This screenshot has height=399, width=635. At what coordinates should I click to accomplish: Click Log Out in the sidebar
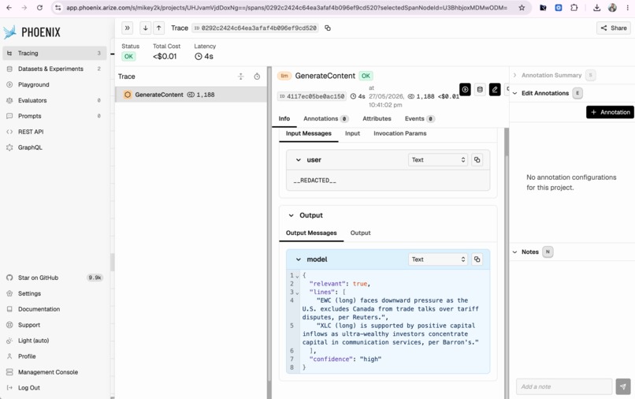click(54, 388)
